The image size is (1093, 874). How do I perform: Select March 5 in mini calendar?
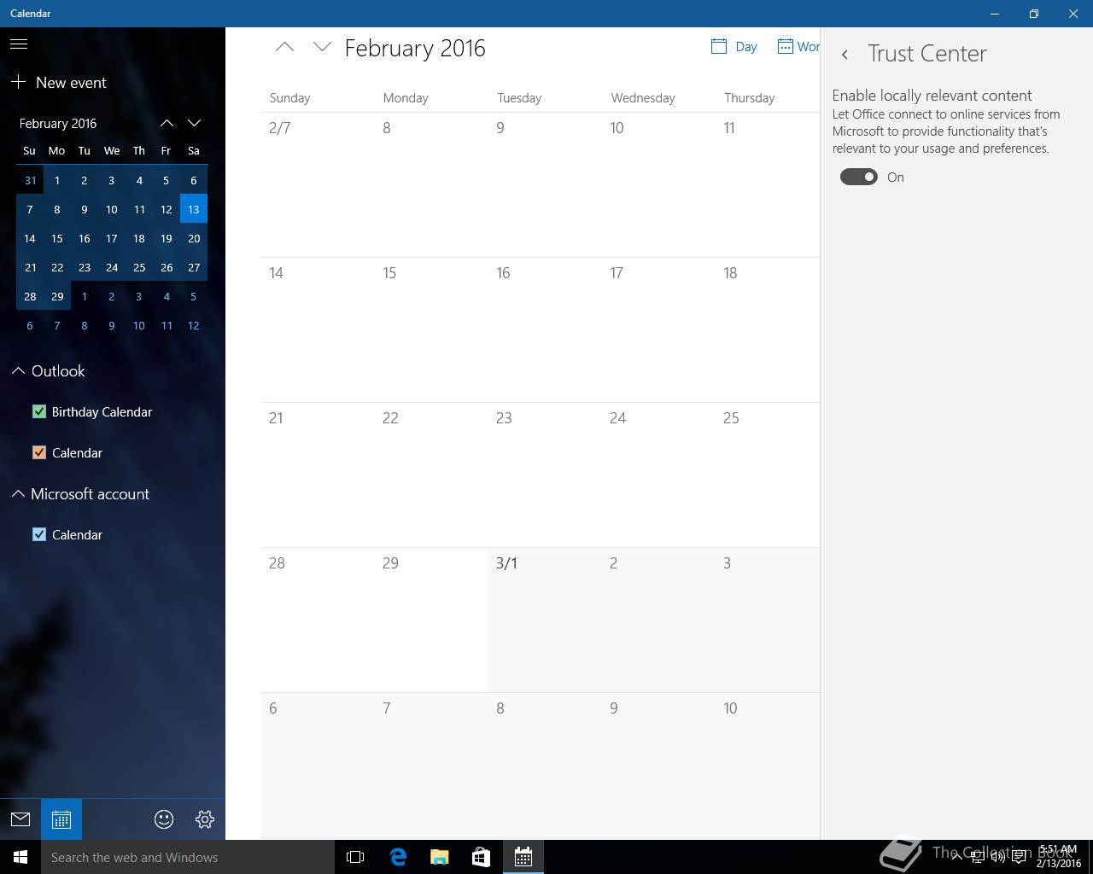pos(194,296)
